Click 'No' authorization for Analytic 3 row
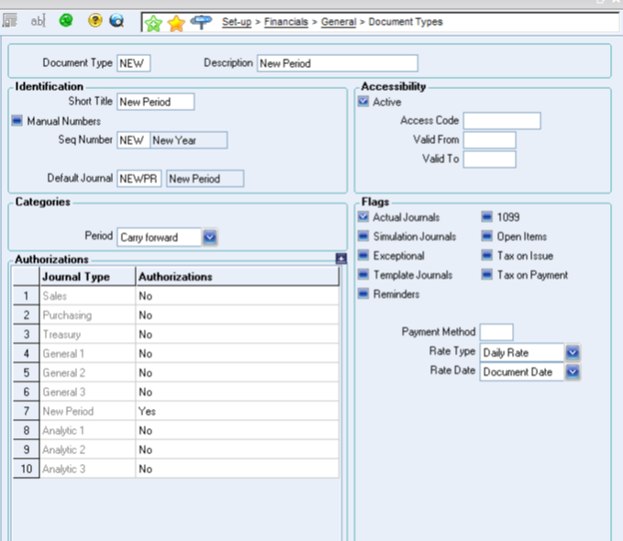 pyautogui.click(x=238, y=469)
